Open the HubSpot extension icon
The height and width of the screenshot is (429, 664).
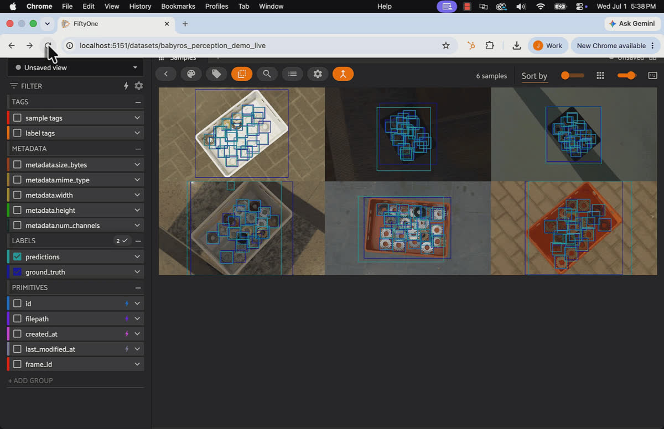[471, 46]
